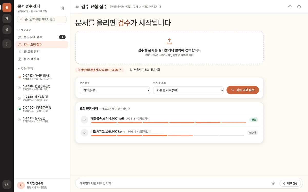This screenshot has width=308, height=192.
Task: Open settings gear in the left rail
Action: click(x=7, y=184)
